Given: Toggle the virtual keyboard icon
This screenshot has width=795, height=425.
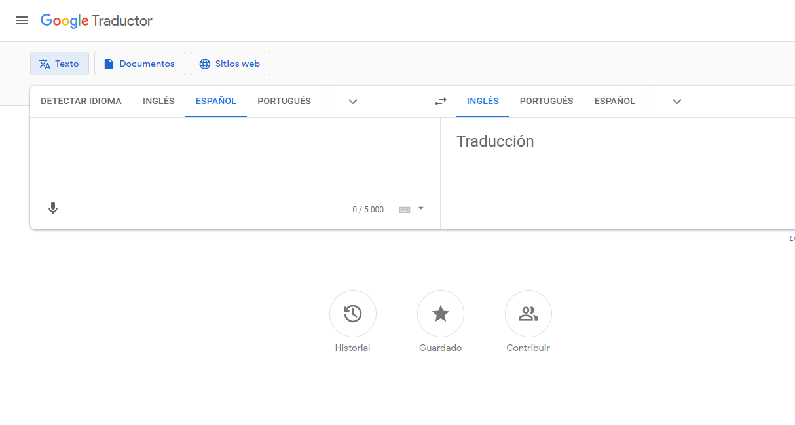Looking at the screenshot, I should (x=404, y=210).
